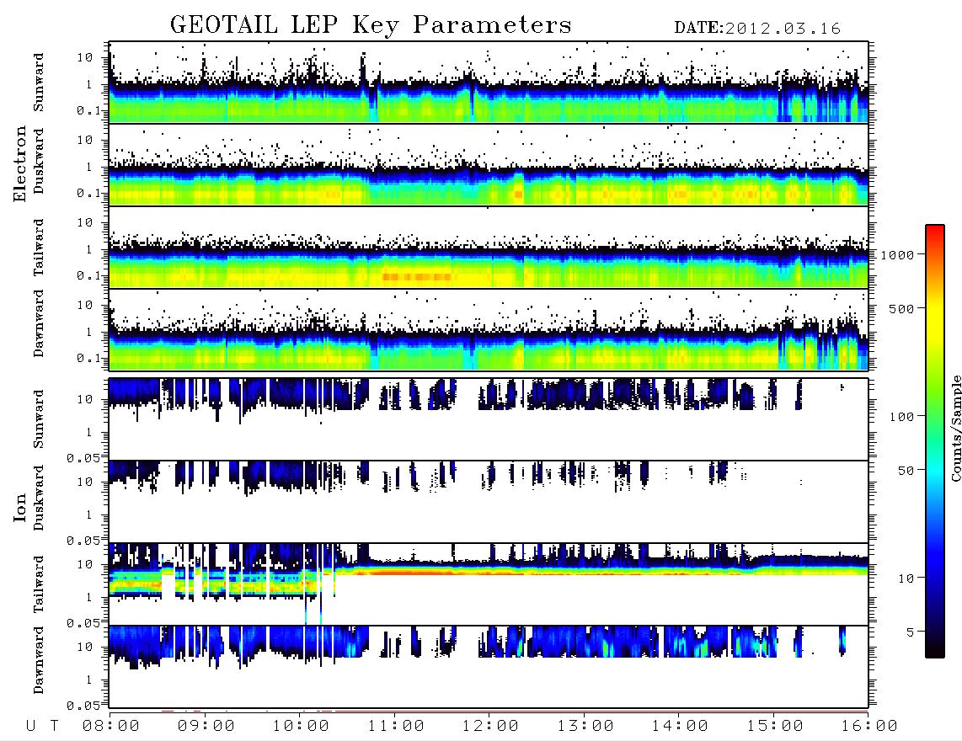Click the Counts/Sample color bar
Viewport: 962px width, 741px height.
935,441
